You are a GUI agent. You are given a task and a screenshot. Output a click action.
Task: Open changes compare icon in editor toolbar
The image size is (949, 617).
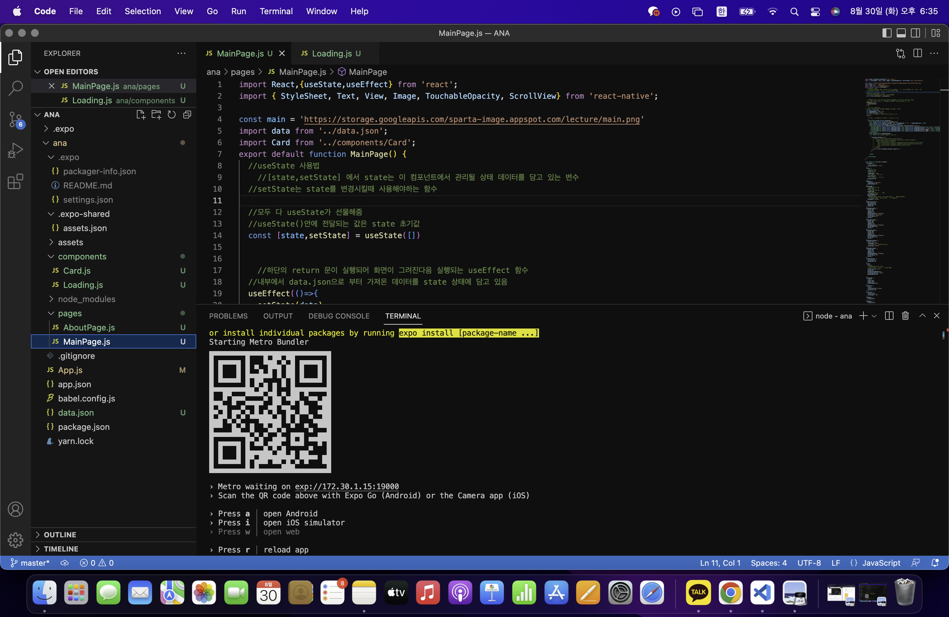(x=900, y=54)
